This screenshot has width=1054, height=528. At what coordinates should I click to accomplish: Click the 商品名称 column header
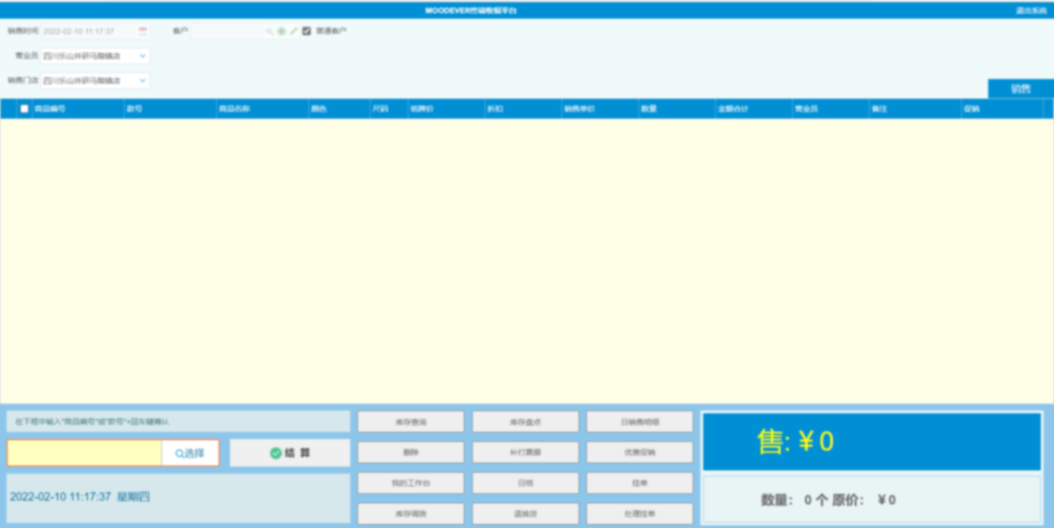234,109
